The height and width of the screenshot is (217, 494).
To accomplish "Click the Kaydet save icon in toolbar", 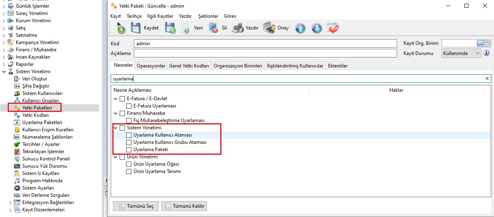I will click(136, 28).
